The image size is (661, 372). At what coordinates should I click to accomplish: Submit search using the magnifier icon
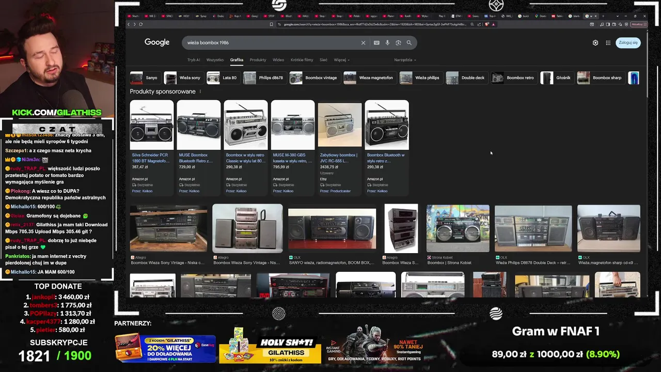tap(409, 43)
